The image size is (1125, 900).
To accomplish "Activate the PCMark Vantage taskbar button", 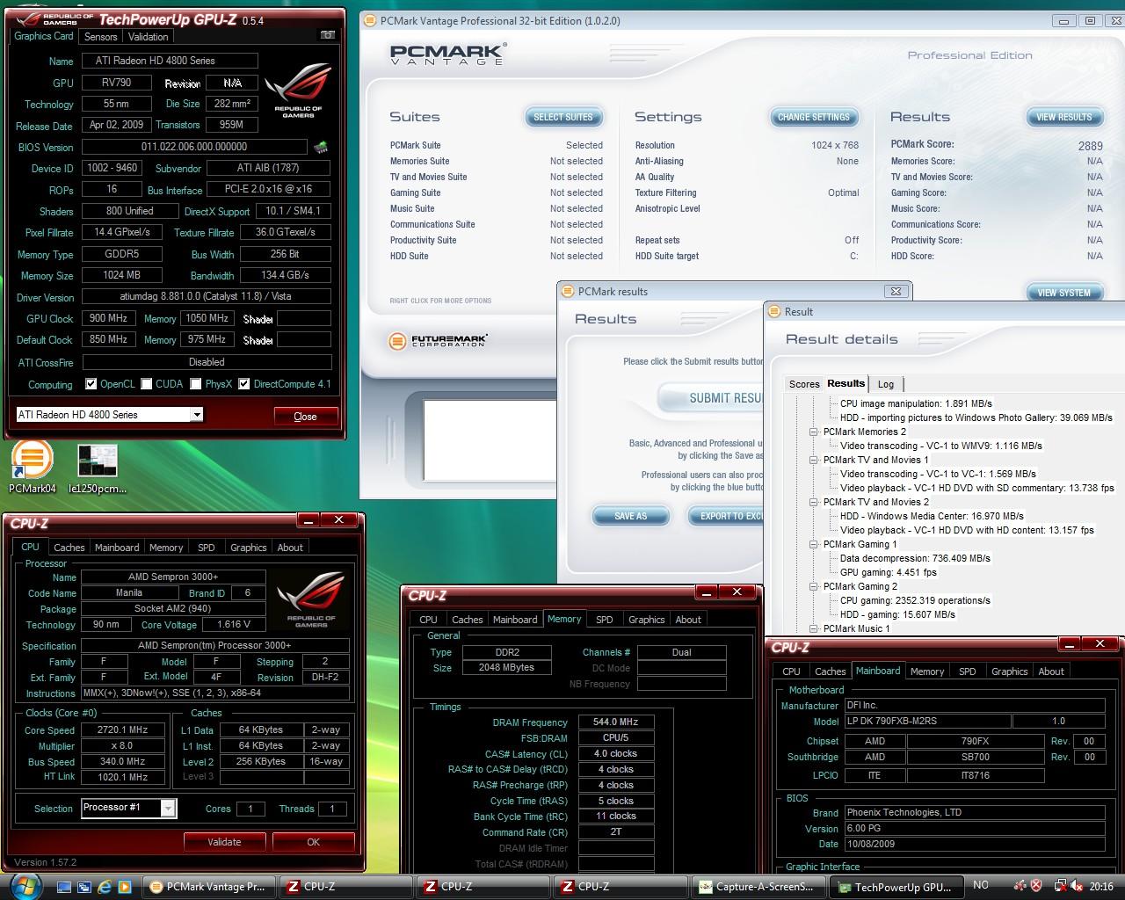I will point(208,887).
